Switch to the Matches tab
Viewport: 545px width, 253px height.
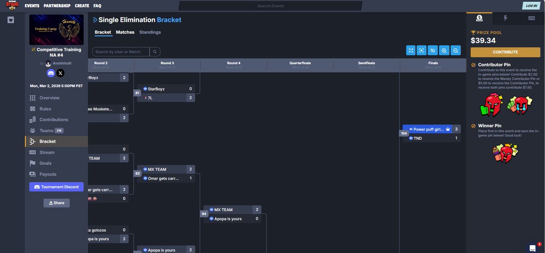coord(125,32)
